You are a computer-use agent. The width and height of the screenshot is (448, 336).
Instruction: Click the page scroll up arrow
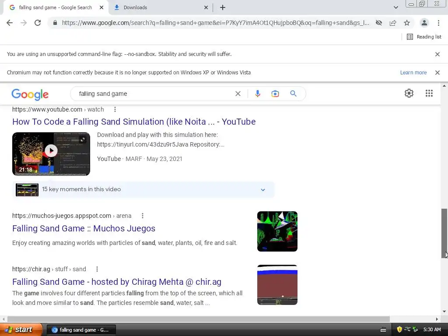point(444,86)
